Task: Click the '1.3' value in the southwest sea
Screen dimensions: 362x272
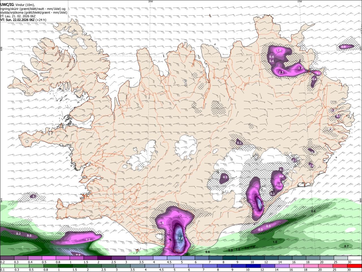Action: [x=88, y=240]
